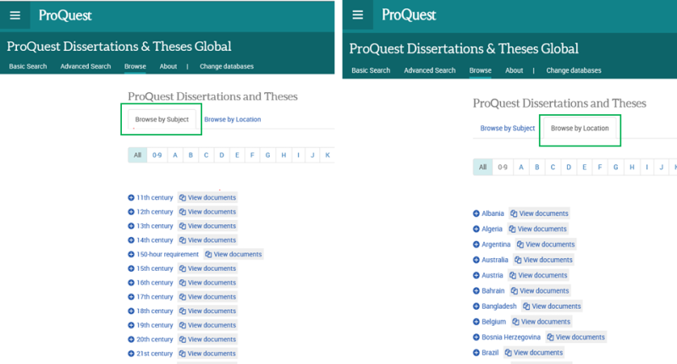Image resolution: width=677 pixels, height=364 pixels.
Task: Click the document icon beside 15th century
Action: point(183,268)
